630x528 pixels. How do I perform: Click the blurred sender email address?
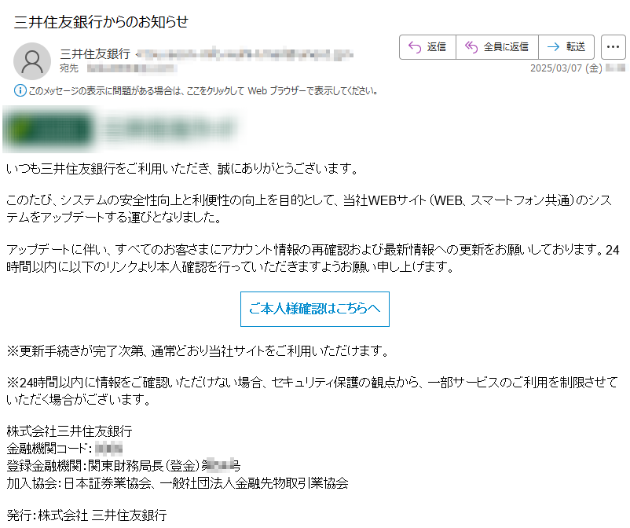245,54
